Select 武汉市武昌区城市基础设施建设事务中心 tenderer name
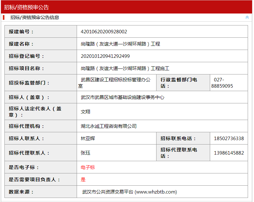The height and width of the screenshot is (202, 254). click(x=122, y=97)
